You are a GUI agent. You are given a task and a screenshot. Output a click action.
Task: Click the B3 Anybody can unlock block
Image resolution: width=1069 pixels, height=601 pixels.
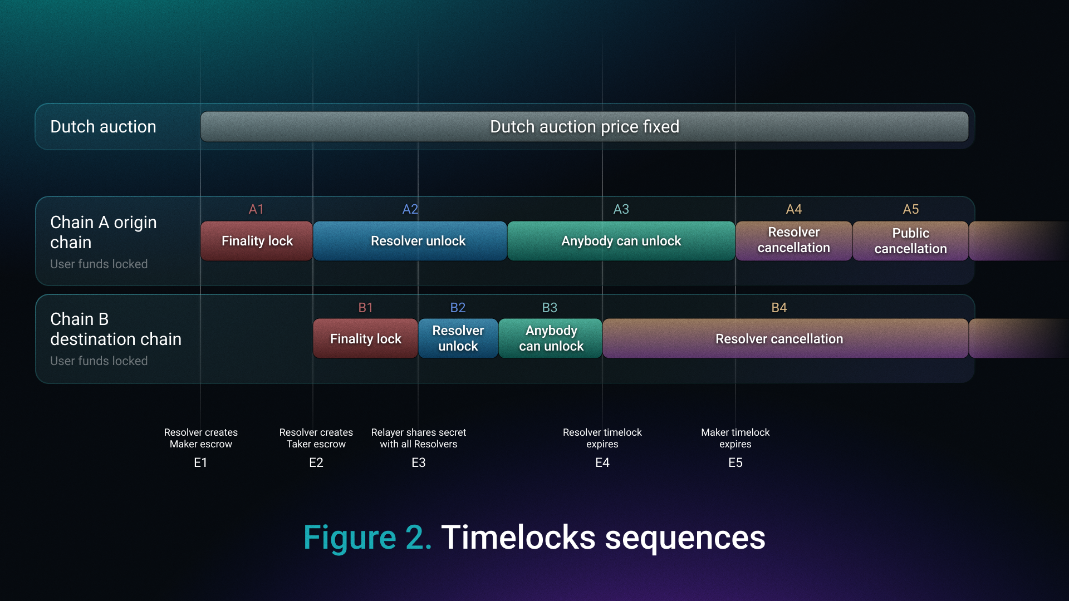pos(551,338)
